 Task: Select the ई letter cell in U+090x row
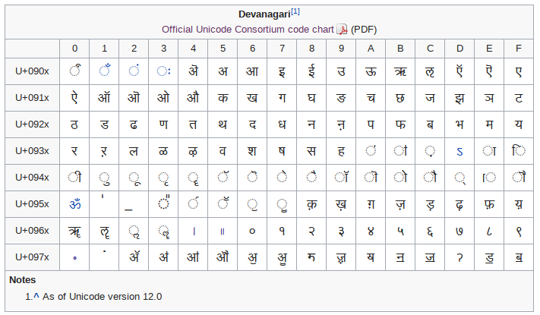tap(311, 71)
